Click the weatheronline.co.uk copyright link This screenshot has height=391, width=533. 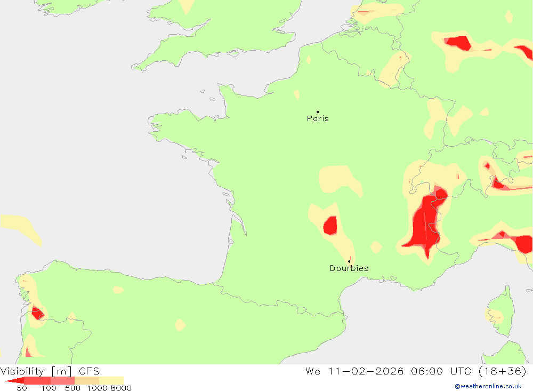(488, 386)
